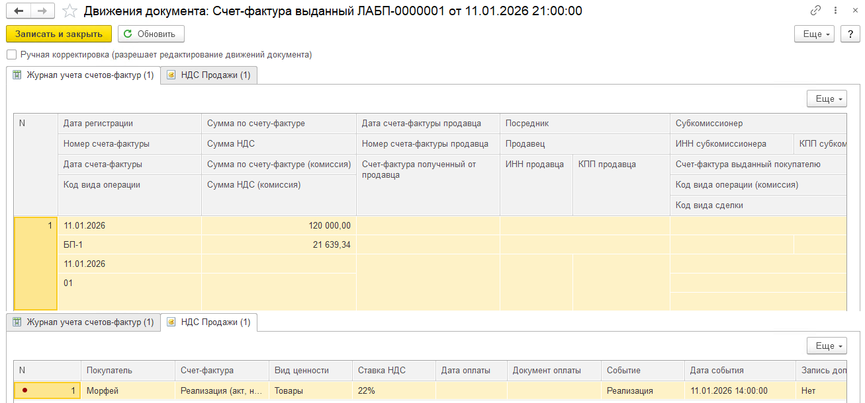
Task: Open the Еще dropdown above the Субкомиссионер column
Action: (x=827, y=98)
